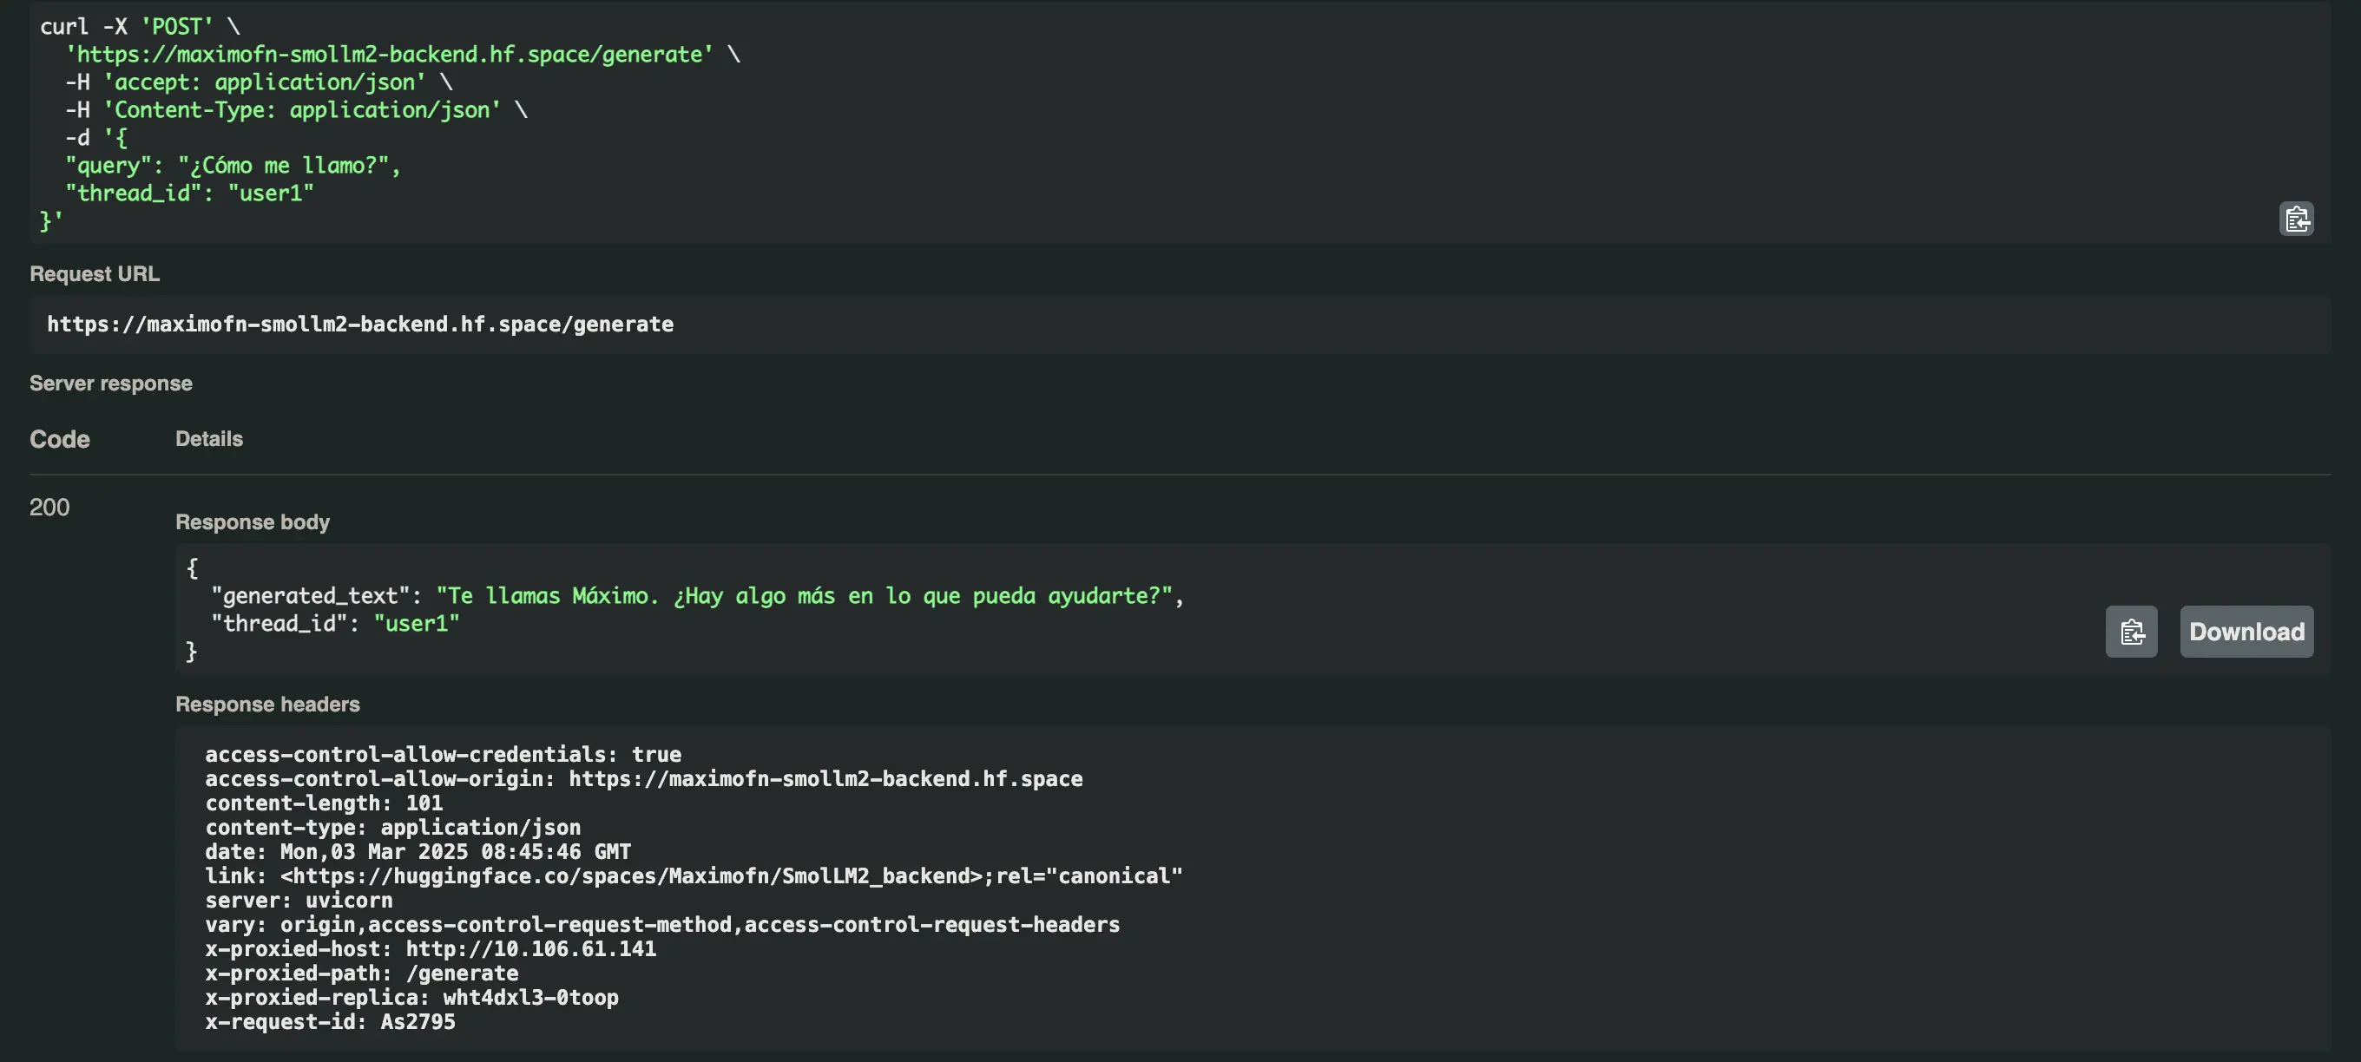The width and height of the screenshot is (2361, 1062).
Task: Click the 'Response body' label
Action: tap(252, 521)
